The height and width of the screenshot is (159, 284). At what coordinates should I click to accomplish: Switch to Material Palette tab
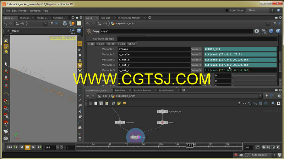(x=142, y=90)
